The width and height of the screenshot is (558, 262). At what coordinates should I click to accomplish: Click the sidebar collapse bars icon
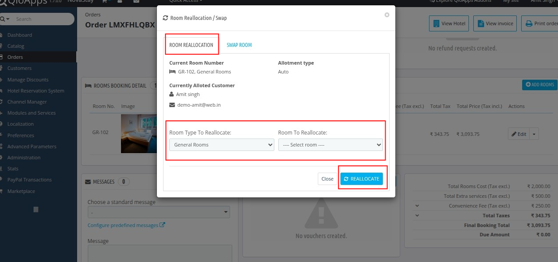pos(36,209)
